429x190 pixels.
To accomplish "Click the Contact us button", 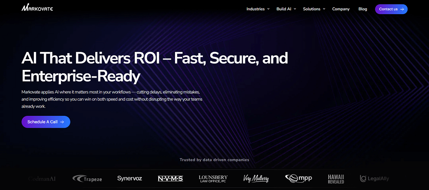I will [x=391, y=9].
